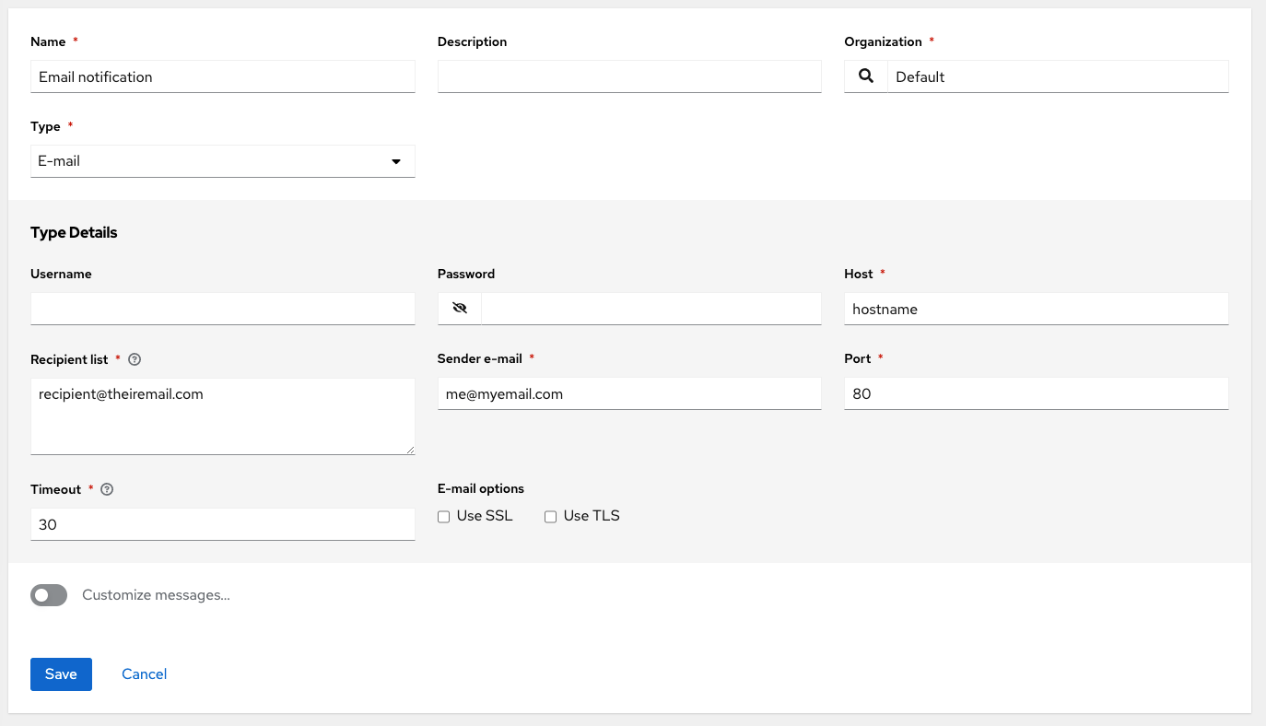This screenshot has width=1266, height=726.
Task: Click the Password field
Action: (x=651, y=308)
